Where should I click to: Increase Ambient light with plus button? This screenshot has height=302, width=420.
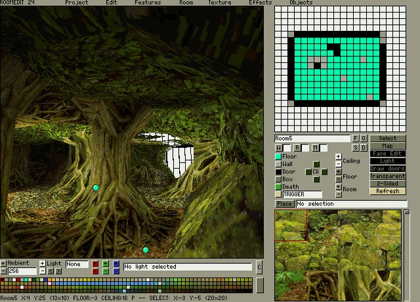pos(3,263)
